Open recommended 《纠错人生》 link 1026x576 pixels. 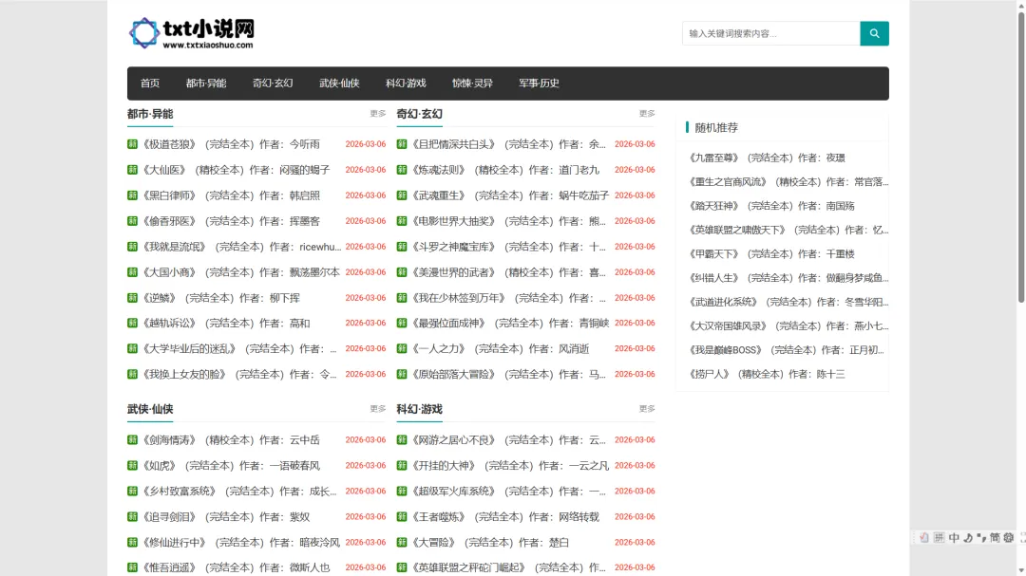[788, 278]
